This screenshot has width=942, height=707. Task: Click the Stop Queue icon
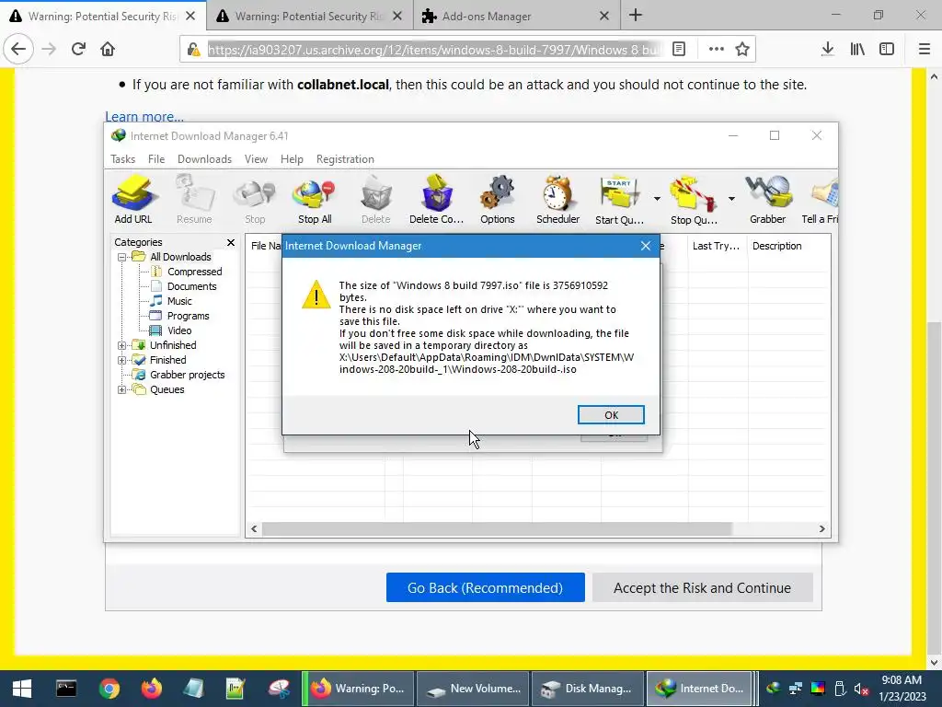point(694,199)
